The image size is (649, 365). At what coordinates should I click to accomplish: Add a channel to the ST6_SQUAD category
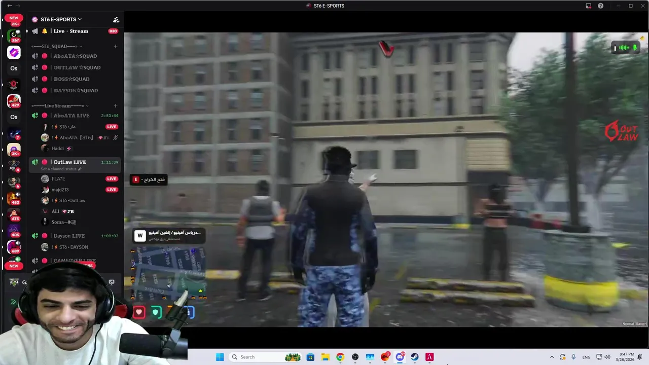[116, 46]
